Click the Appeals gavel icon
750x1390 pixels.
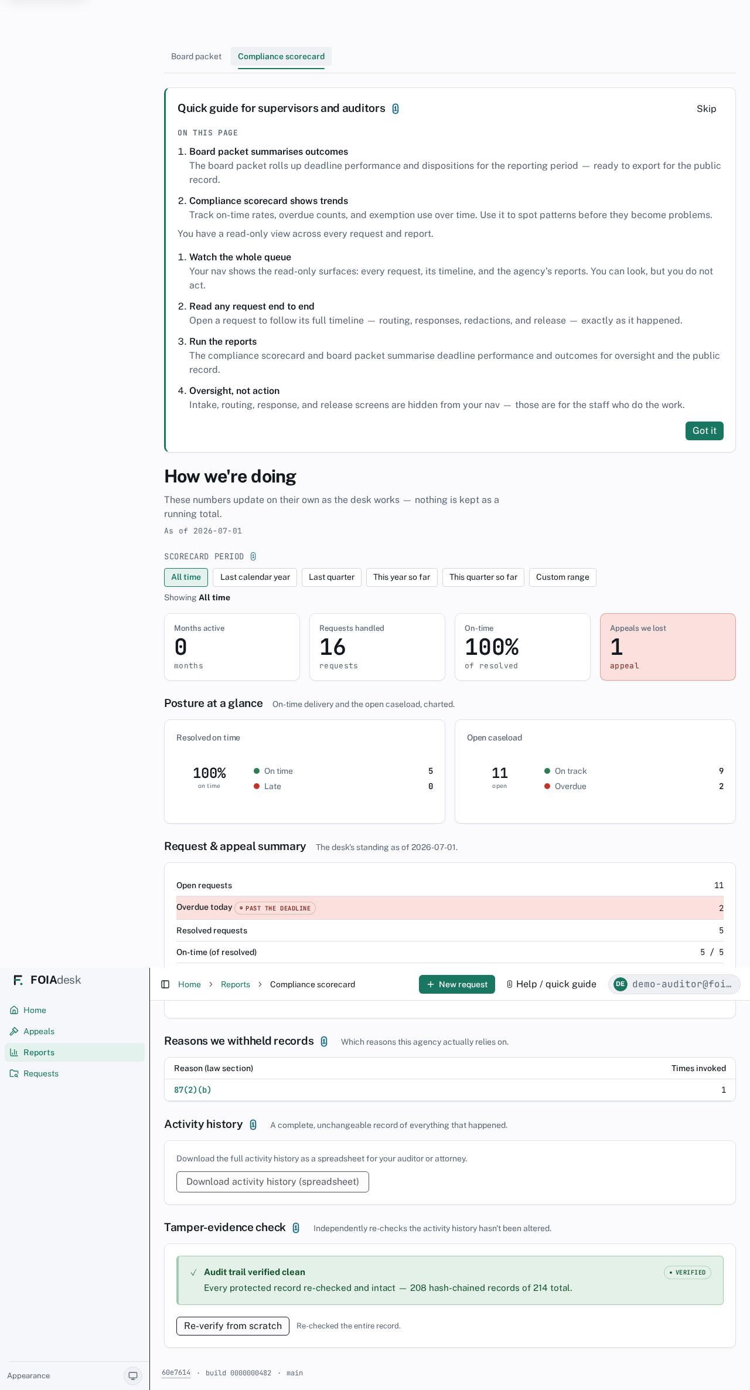(14, 1031)
